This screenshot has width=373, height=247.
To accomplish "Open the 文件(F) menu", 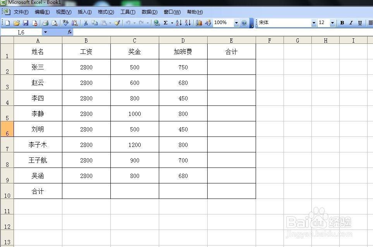I will click(x=21, y=12).
